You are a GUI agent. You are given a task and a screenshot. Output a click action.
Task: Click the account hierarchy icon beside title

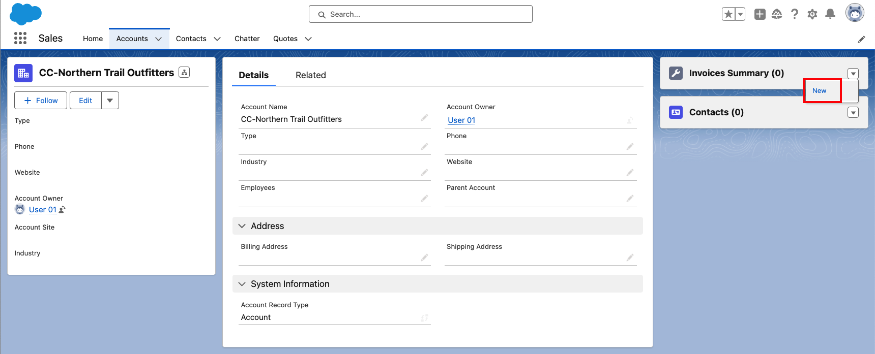(x=184, y=73)
